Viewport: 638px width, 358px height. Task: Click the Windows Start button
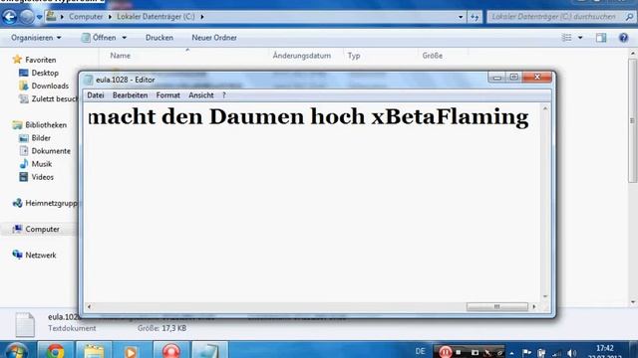click(x=16, y=351)
